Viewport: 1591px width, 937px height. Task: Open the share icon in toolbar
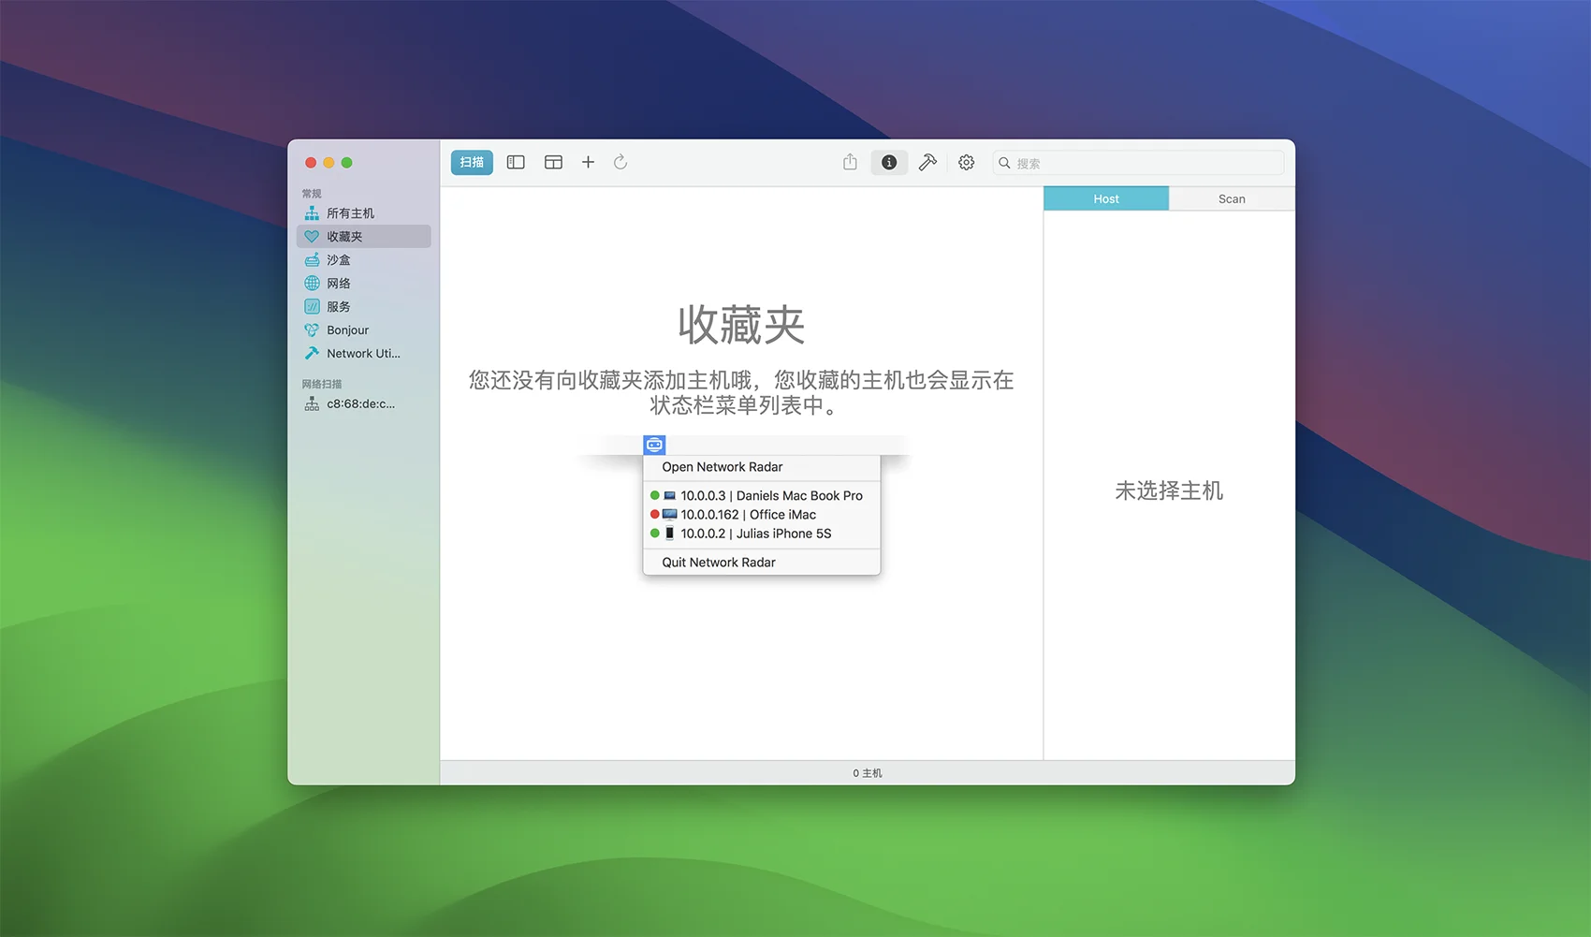850,162
